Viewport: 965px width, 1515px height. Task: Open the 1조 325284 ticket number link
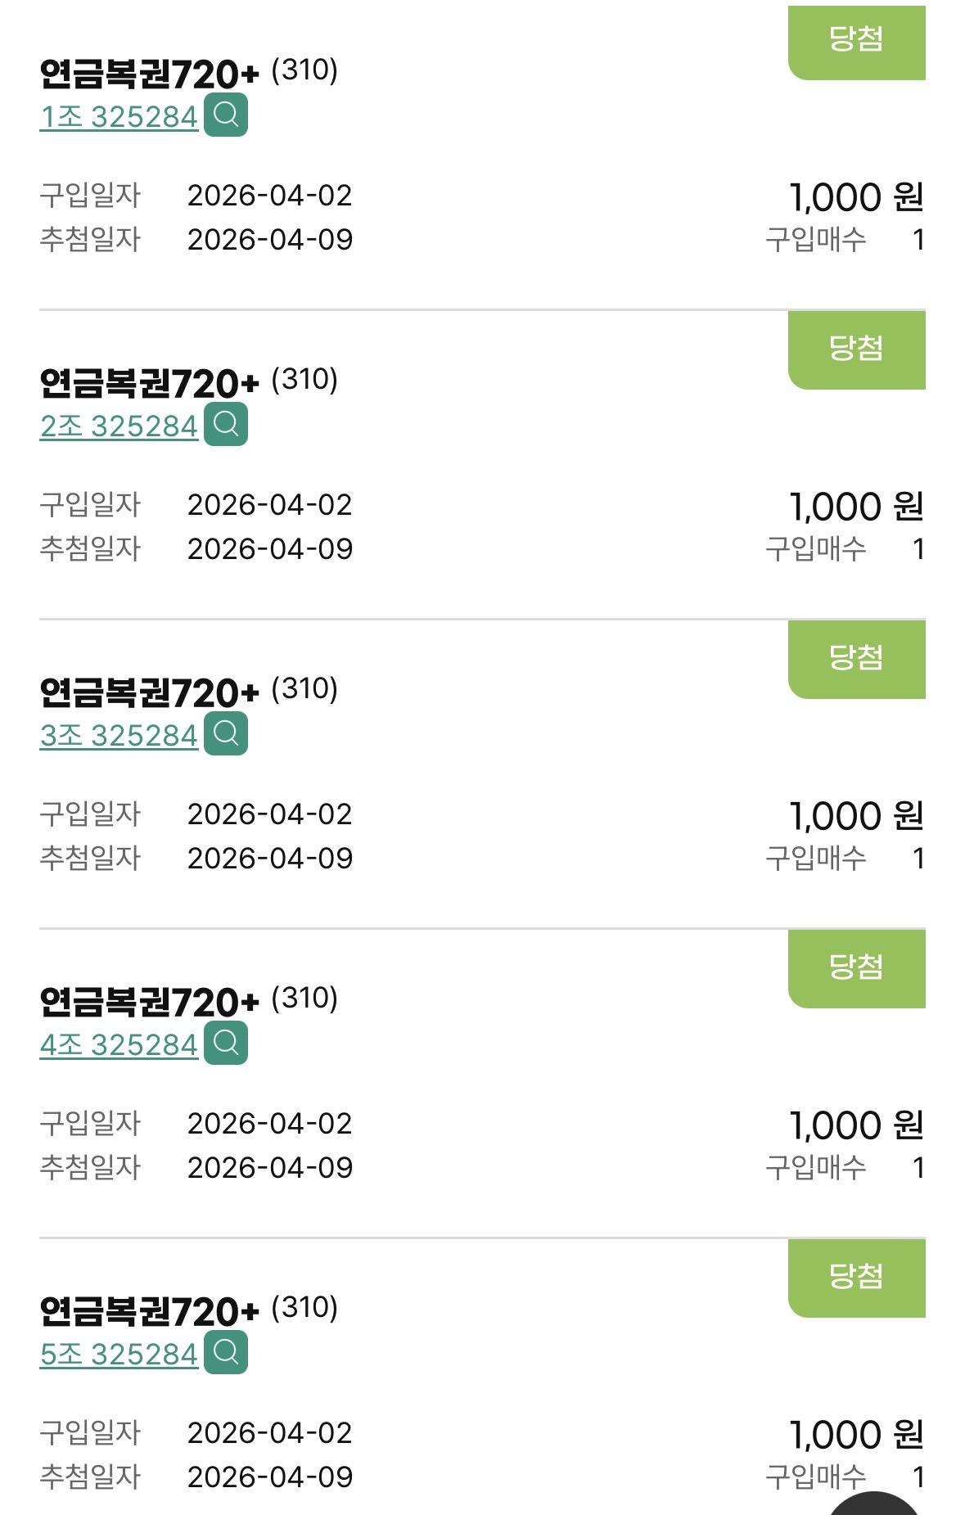click(x=119, y=118)
